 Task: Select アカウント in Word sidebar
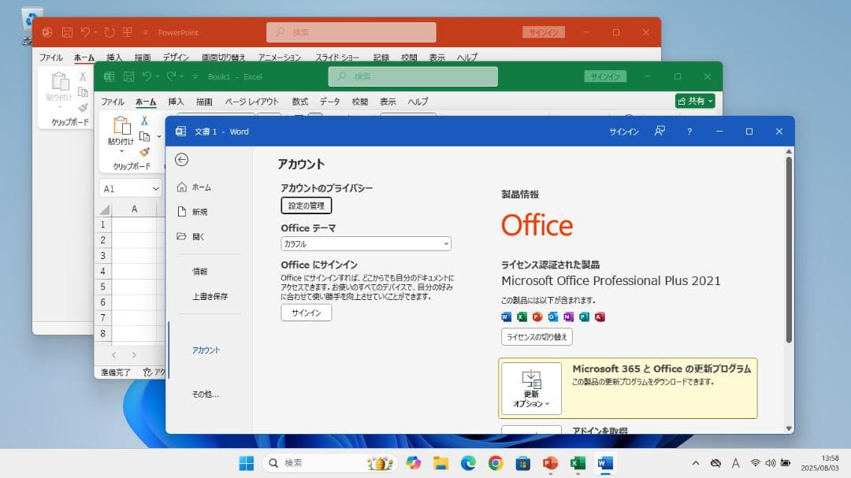pos(206,350)
